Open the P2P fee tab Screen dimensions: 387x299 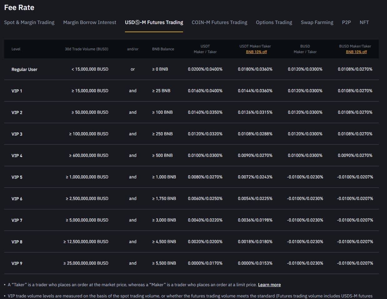tap(346, 22)
